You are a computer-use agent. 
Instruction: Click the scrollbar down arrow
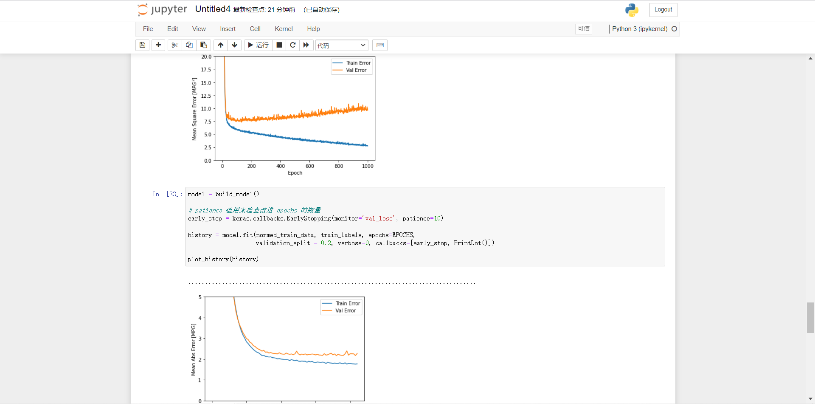coord(810,399)
